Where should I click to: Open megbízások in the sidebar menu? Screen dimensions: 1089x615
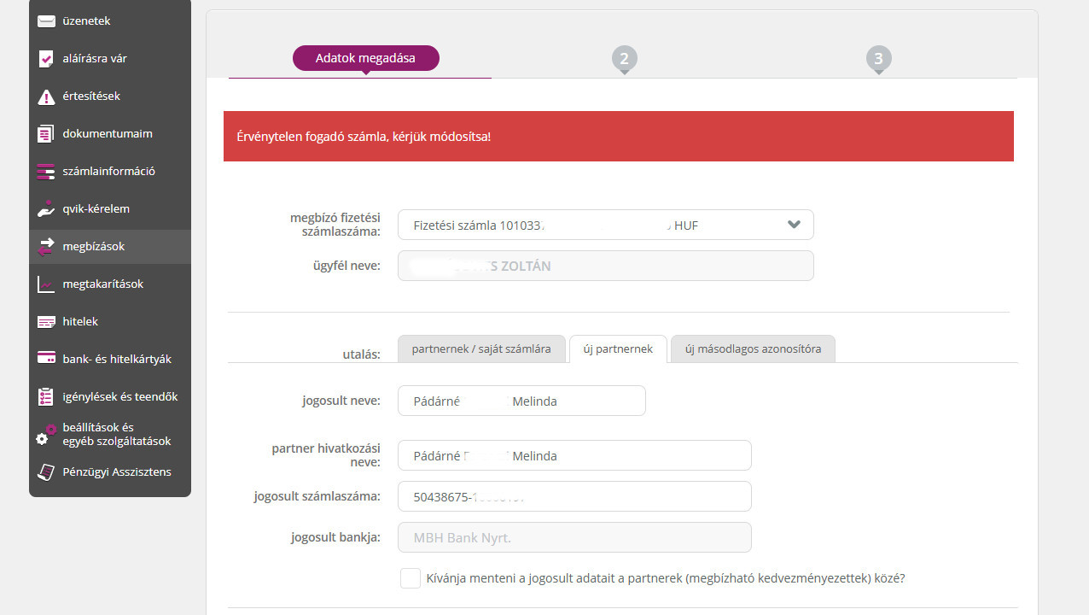(x=94, y=247)
